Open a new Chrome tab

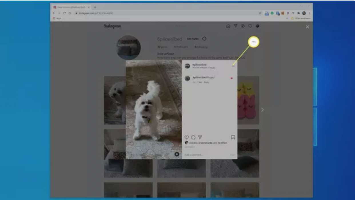(x=95, y=7)
